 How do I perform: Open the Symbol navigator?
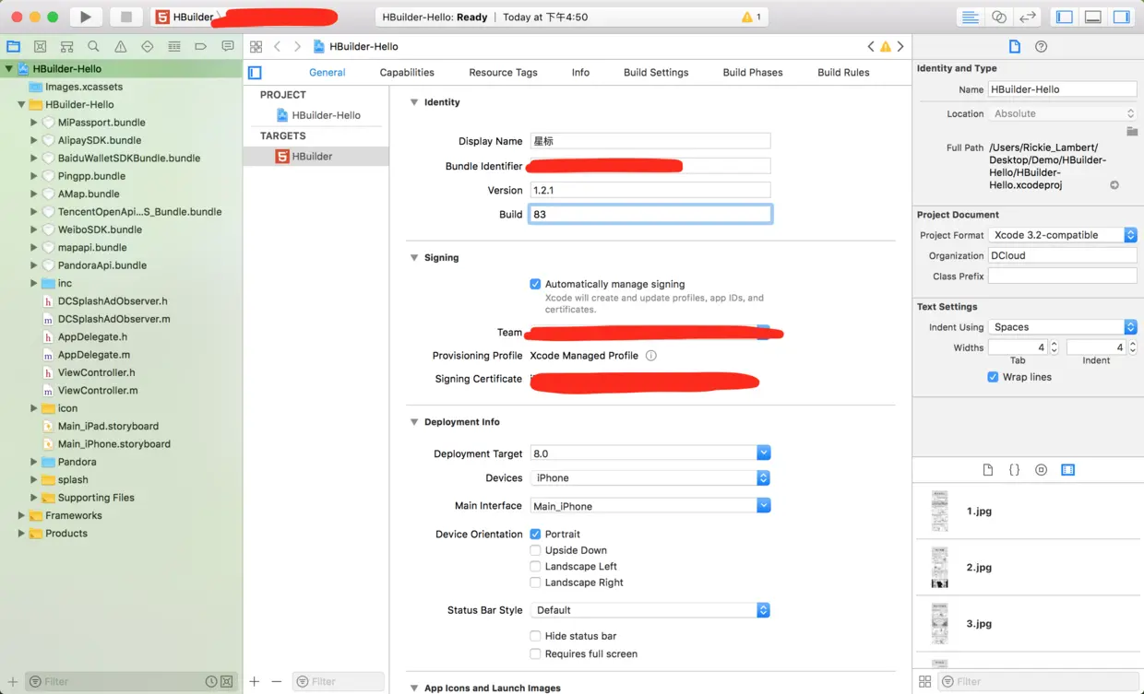coord(66,46)
